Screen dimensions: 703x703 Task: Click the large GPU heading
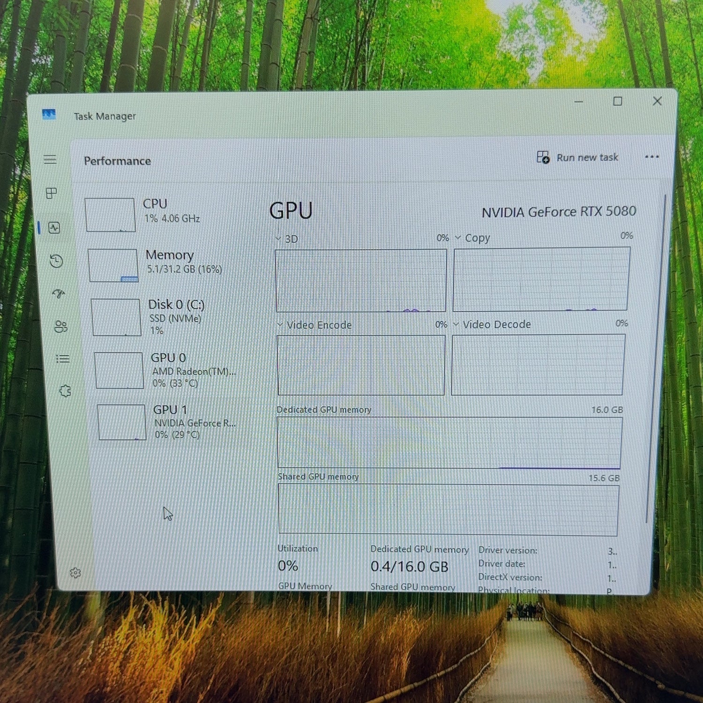click(x=291, y=210)
